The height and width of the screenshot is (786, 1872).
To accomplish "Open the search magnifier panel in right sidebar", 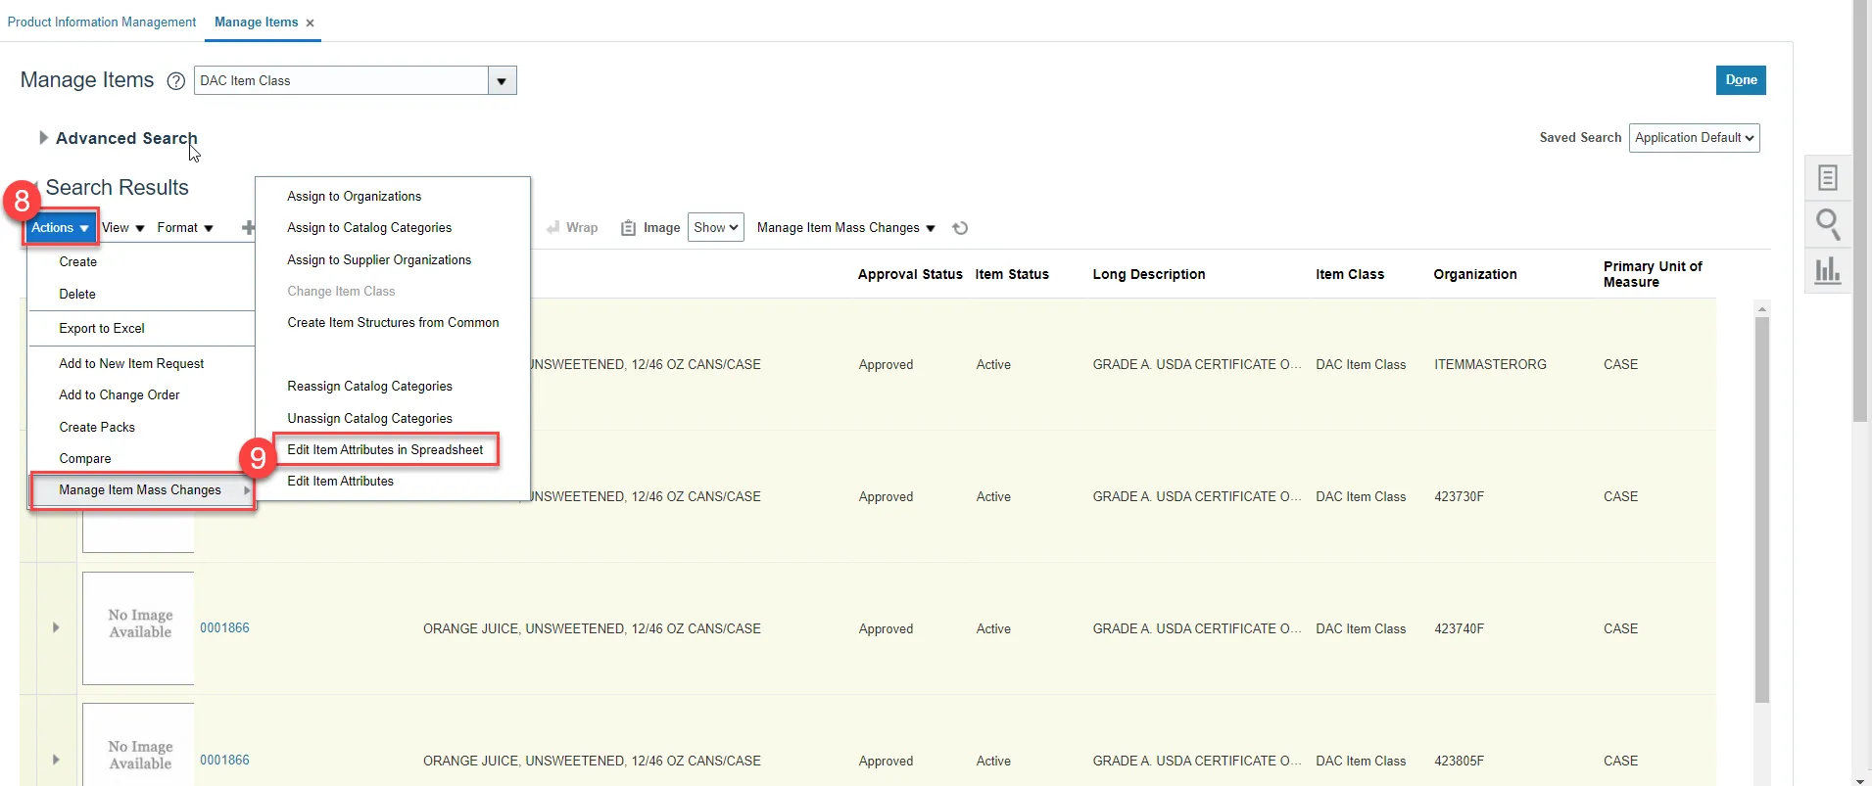I will (x=1827, y=224).
